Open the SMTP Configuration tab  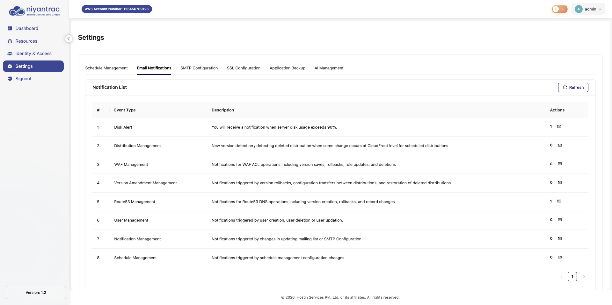[199, 68]
